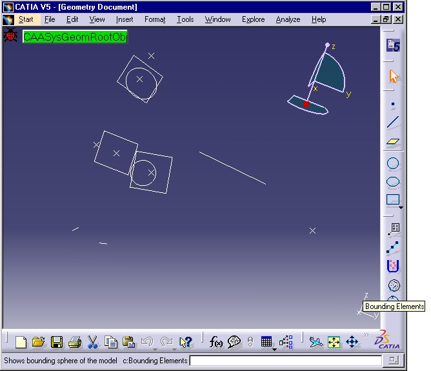Image resolution: width=431 pixels, height=371 pixels.
Task: Open the design table grid icon
Action: pos(266,342)
